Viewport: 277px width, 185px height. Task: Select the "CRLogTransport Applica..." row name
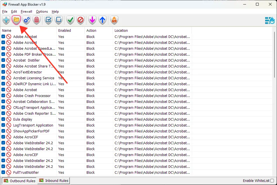pos(34,108)
